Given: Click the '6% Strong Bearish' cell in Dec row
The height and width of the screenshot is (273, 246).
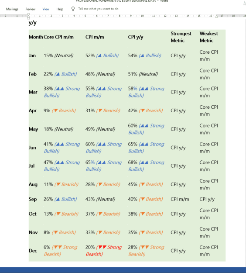Looking at the screenshot, I should [61, 251].
